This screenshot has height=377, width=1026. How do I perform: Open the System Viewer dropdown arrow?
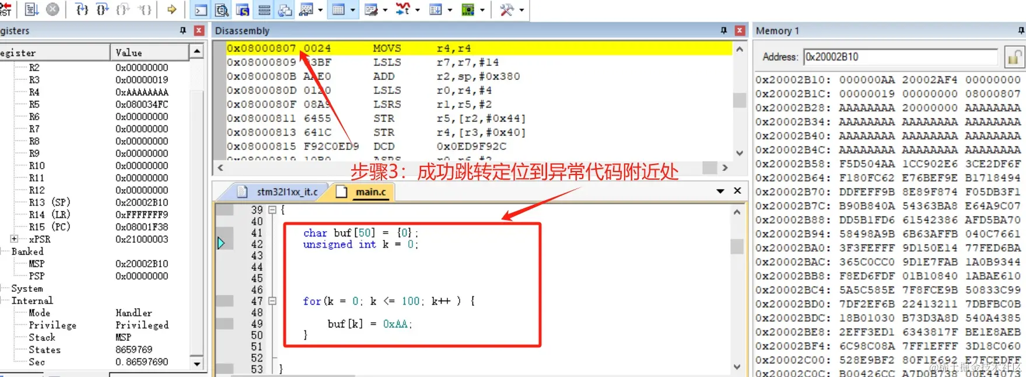(483, 10)
